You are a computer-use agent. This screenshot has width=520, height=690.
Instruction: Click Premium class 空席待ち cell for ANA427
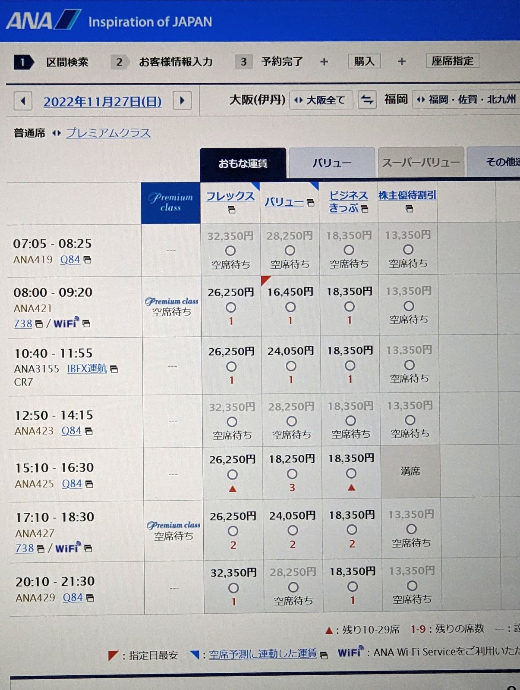tap(173, 531)
